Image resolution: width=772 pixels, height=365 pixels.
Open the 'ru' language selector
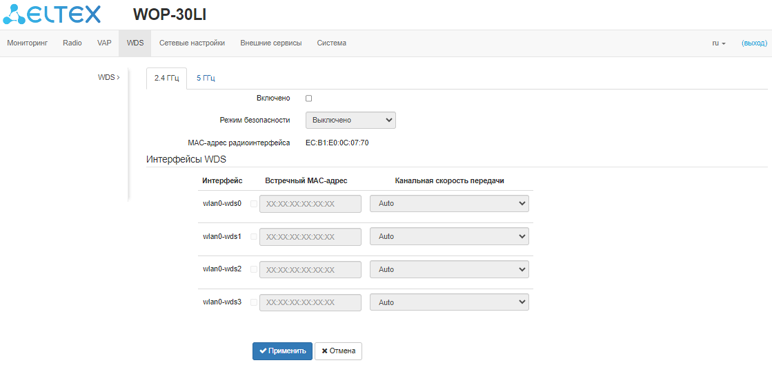tap(718, 43)
